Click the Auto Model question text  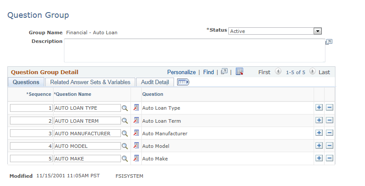[x=156, y=146]
